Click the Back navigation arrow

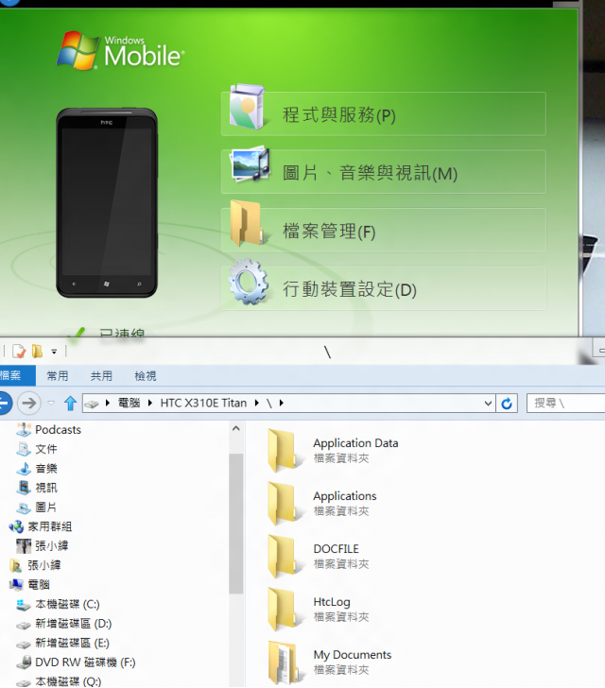[6, 403]
